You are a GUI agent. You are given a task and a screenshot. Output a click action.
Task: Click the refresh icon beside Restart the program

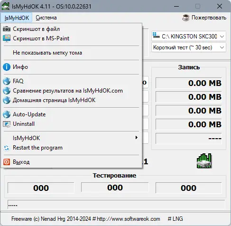(7, 148)
